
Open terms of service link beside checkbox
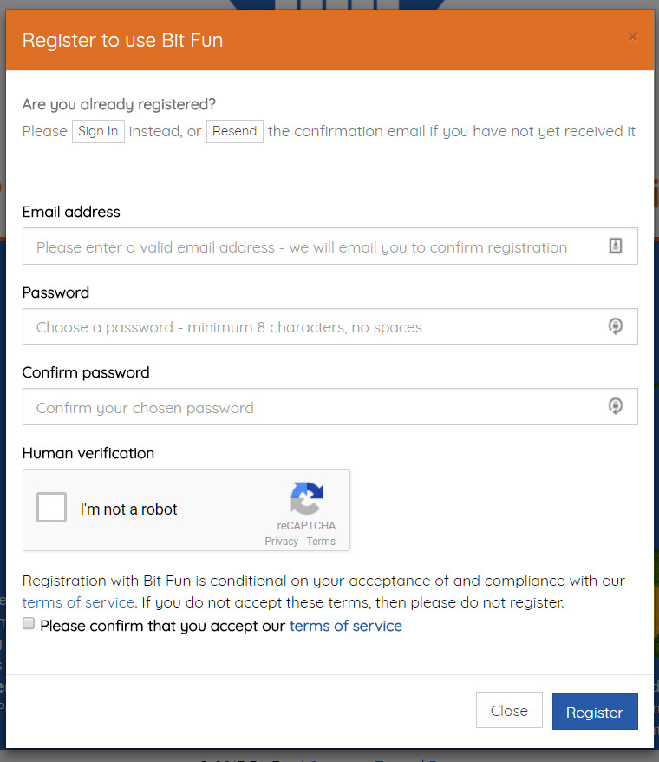coord(346,626)
